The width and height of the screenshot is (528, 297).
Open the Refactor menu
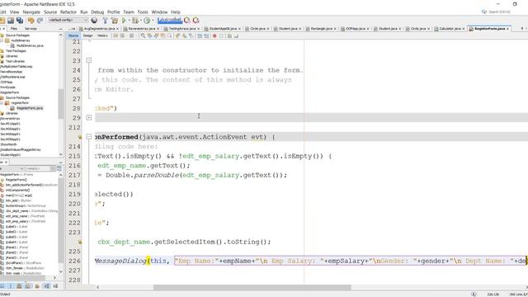click(68, 12)
